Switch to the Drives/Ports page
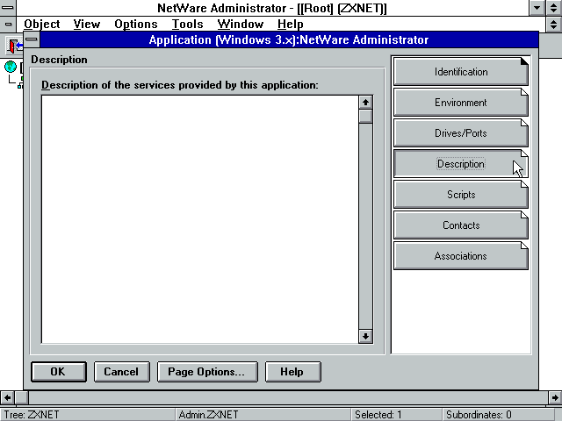This screenshot has width=562, height=421. [x=460, y=132]
